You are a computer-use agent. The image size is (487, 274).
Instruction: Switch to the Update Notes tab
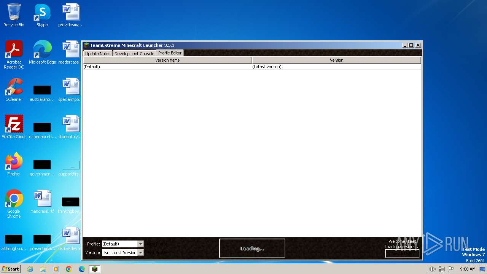coord(98,54)
